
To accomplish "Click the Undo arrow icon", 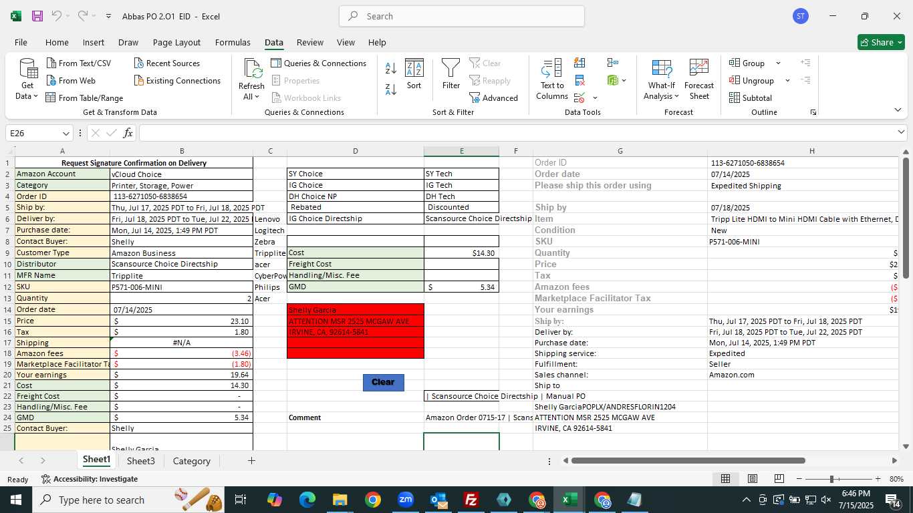I will tap(57, 16).
